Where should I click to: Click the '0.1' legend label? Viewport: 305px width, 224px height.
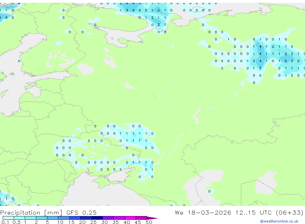coord(5,222)
